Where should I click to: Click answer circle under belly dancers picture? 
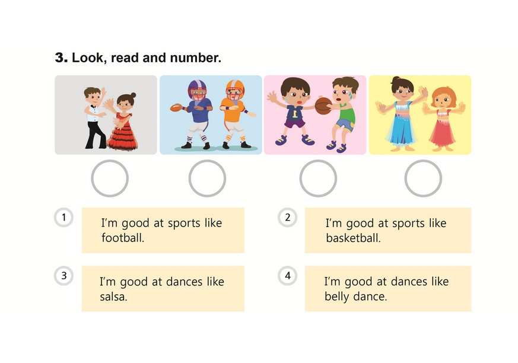click(x=423, y=178)
